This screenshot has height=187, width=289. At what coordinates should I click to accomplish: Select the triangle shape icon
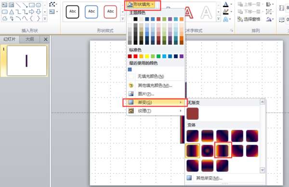(x=12, y=12)
